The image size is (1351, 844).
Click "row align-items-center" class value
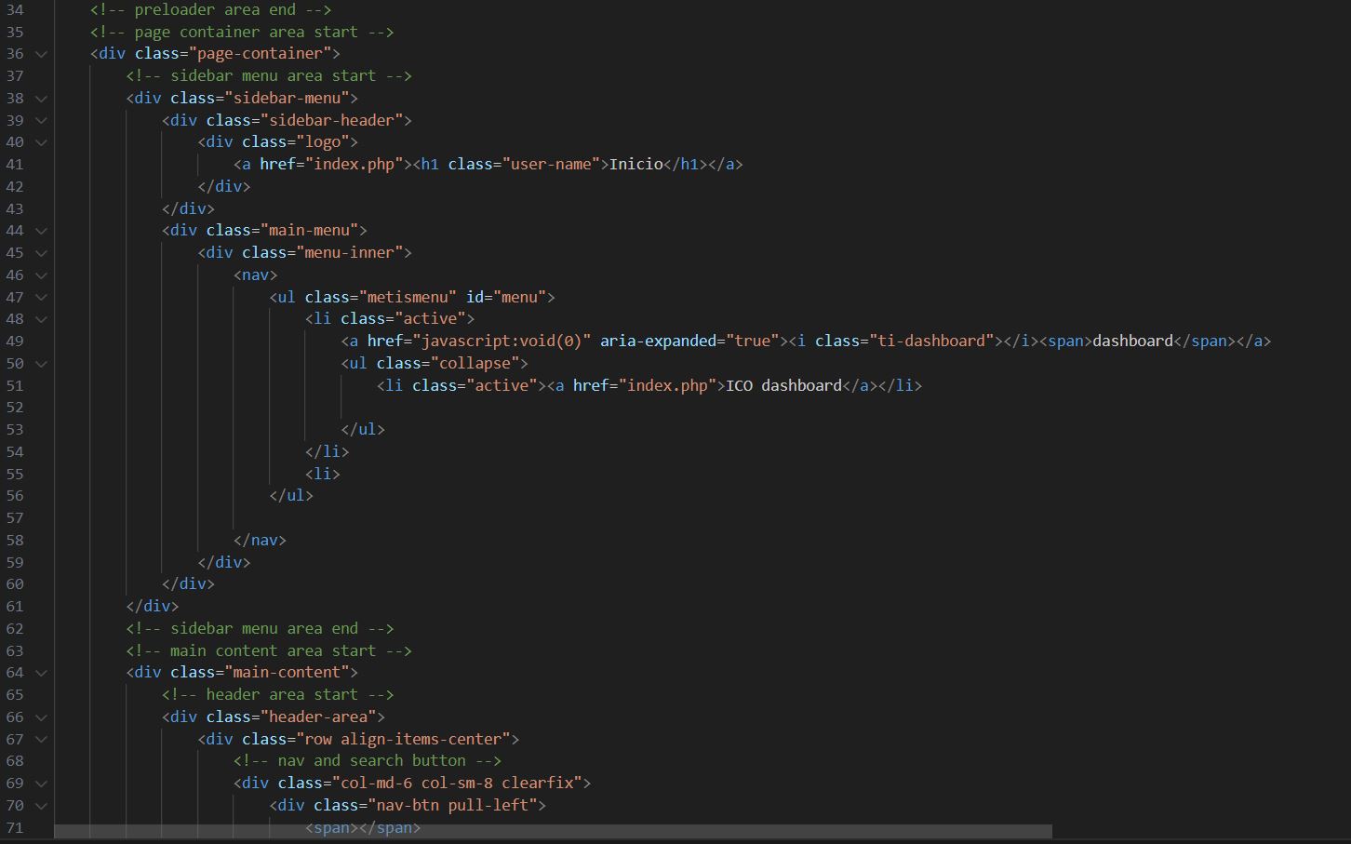point(403,739)
